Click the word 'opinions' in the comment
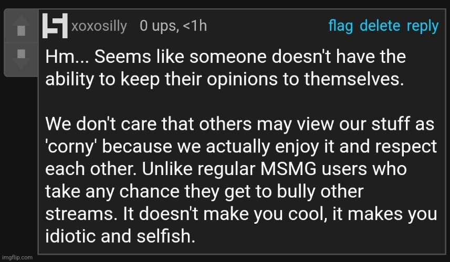This screenshot has height=262, width=450. [242, 80]
